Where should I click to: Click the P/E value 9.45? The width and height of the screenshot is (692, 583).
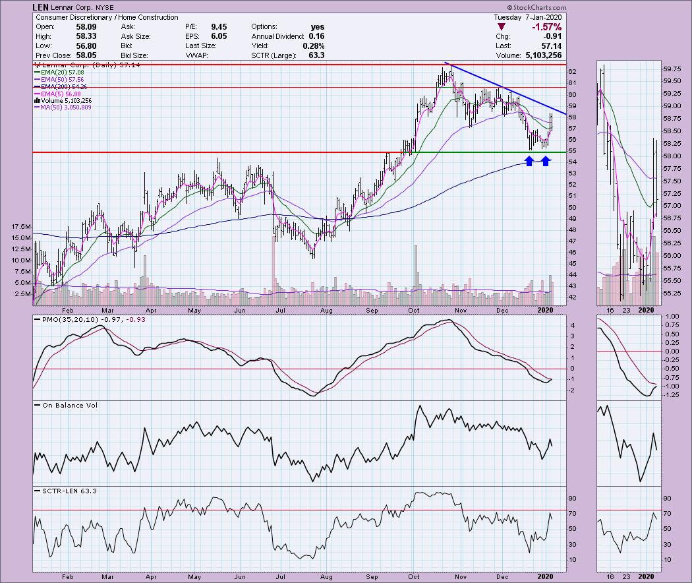[219, 26]
